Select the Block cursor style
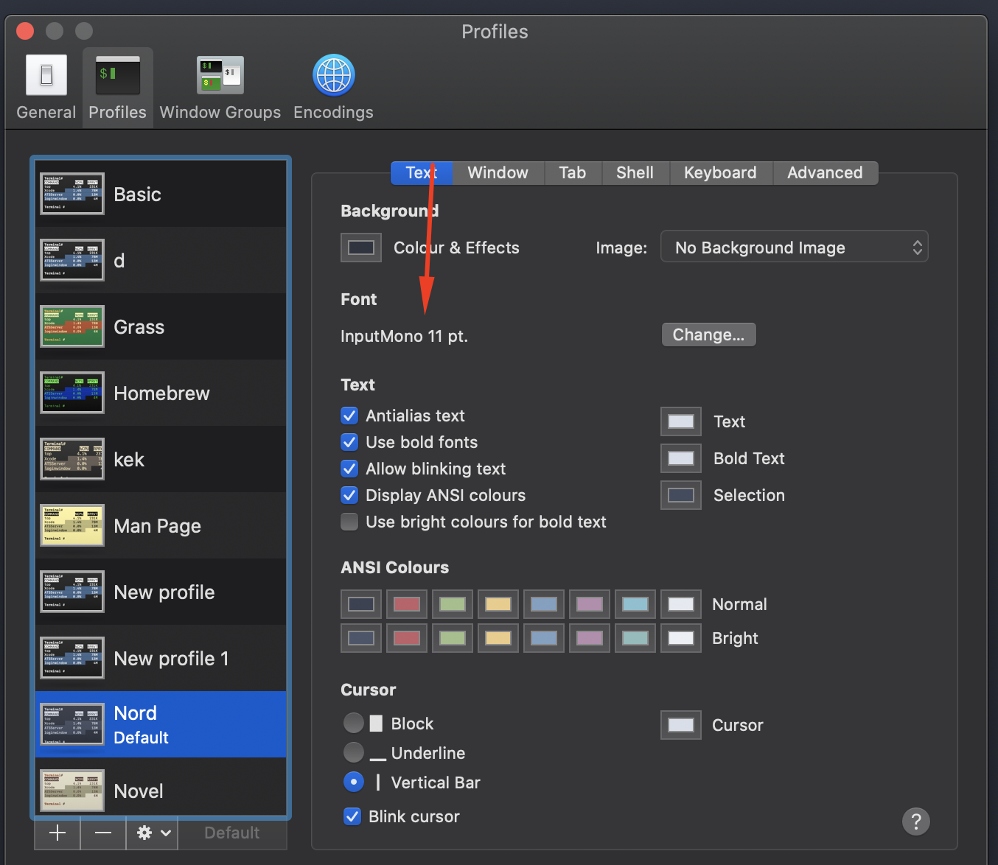The height and width of the screenshot is (865, 998). pos(354,723)
